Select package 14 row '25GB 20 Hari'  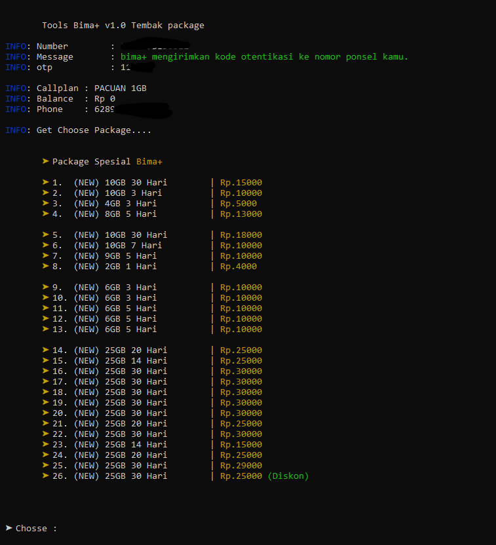pyautogui.click(x=152, y=350)
